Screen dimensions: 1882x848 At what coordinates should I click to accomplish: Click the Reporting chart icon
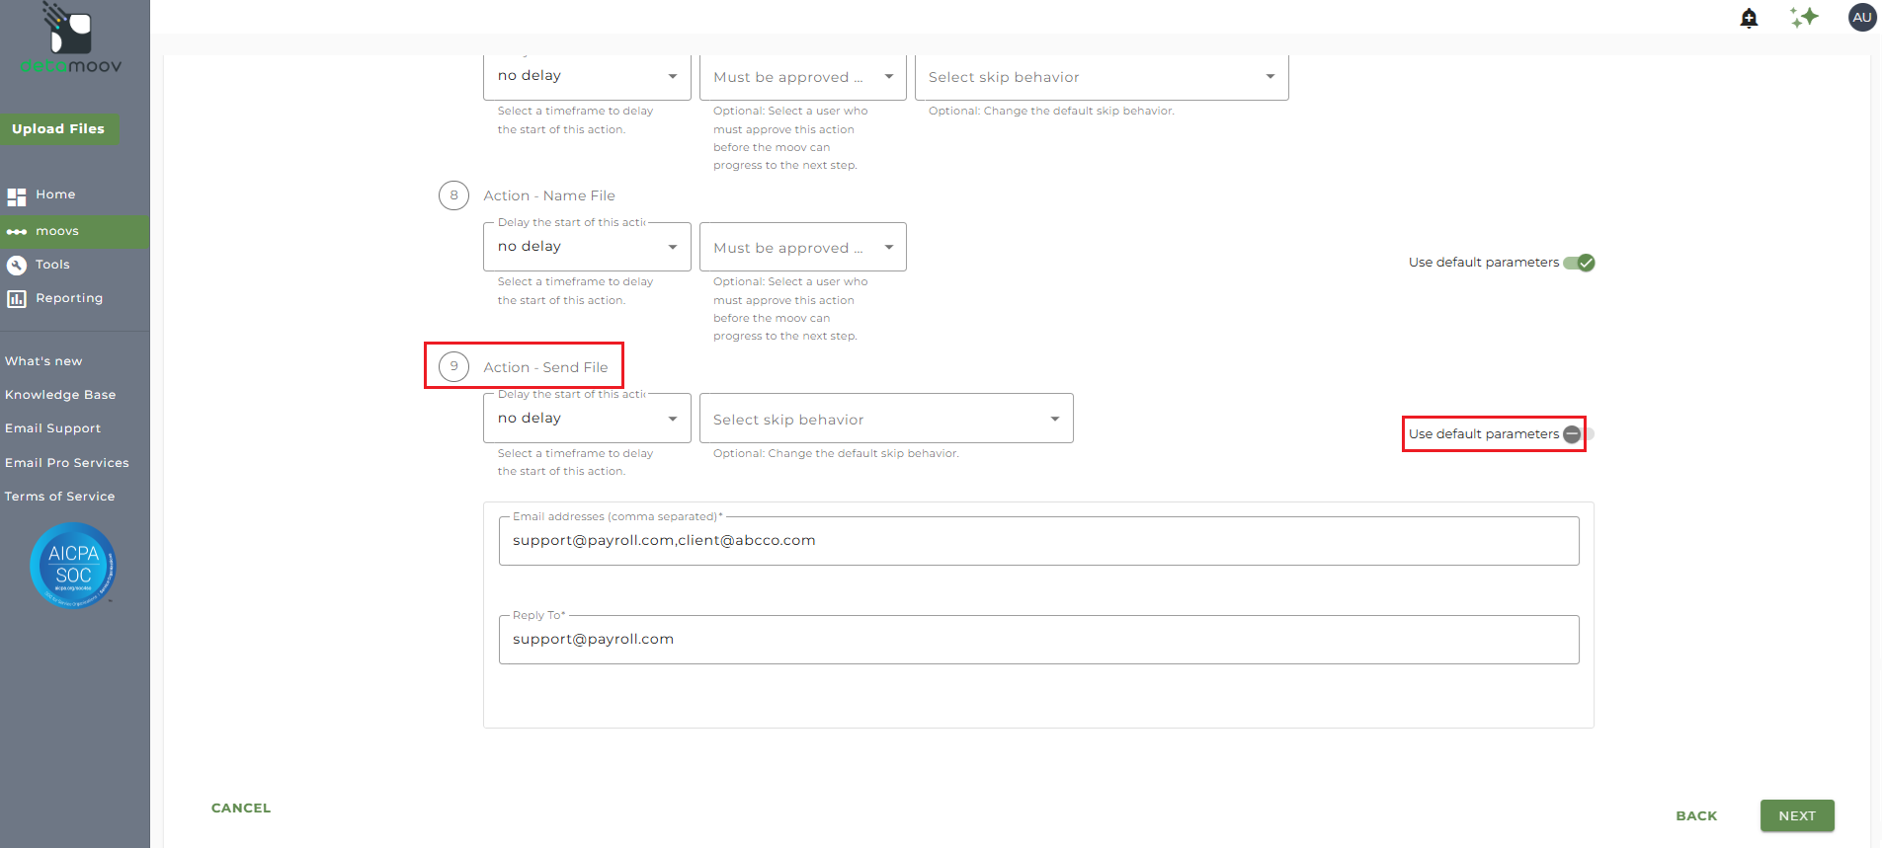click(17, 298)
